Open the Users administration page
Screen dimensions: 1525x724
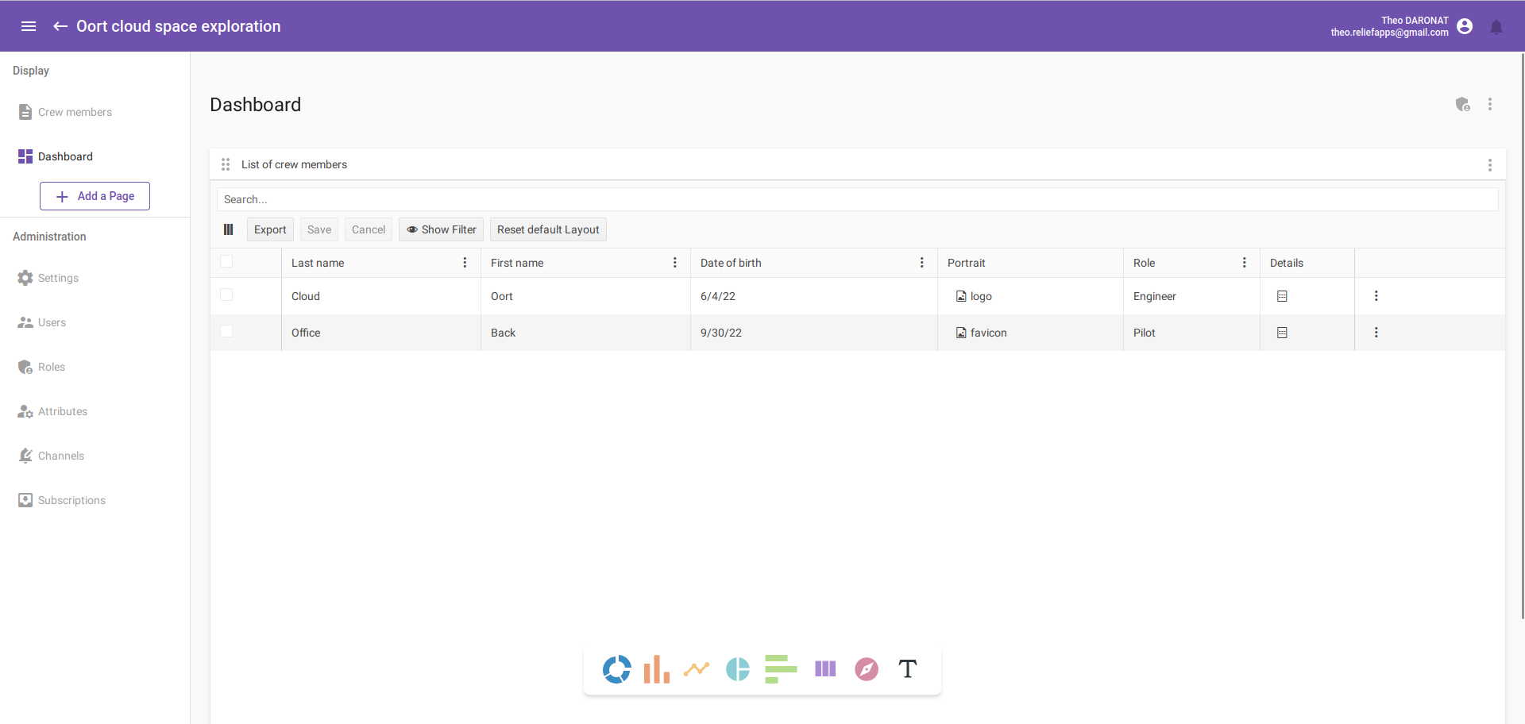click(x=95, y=322)
